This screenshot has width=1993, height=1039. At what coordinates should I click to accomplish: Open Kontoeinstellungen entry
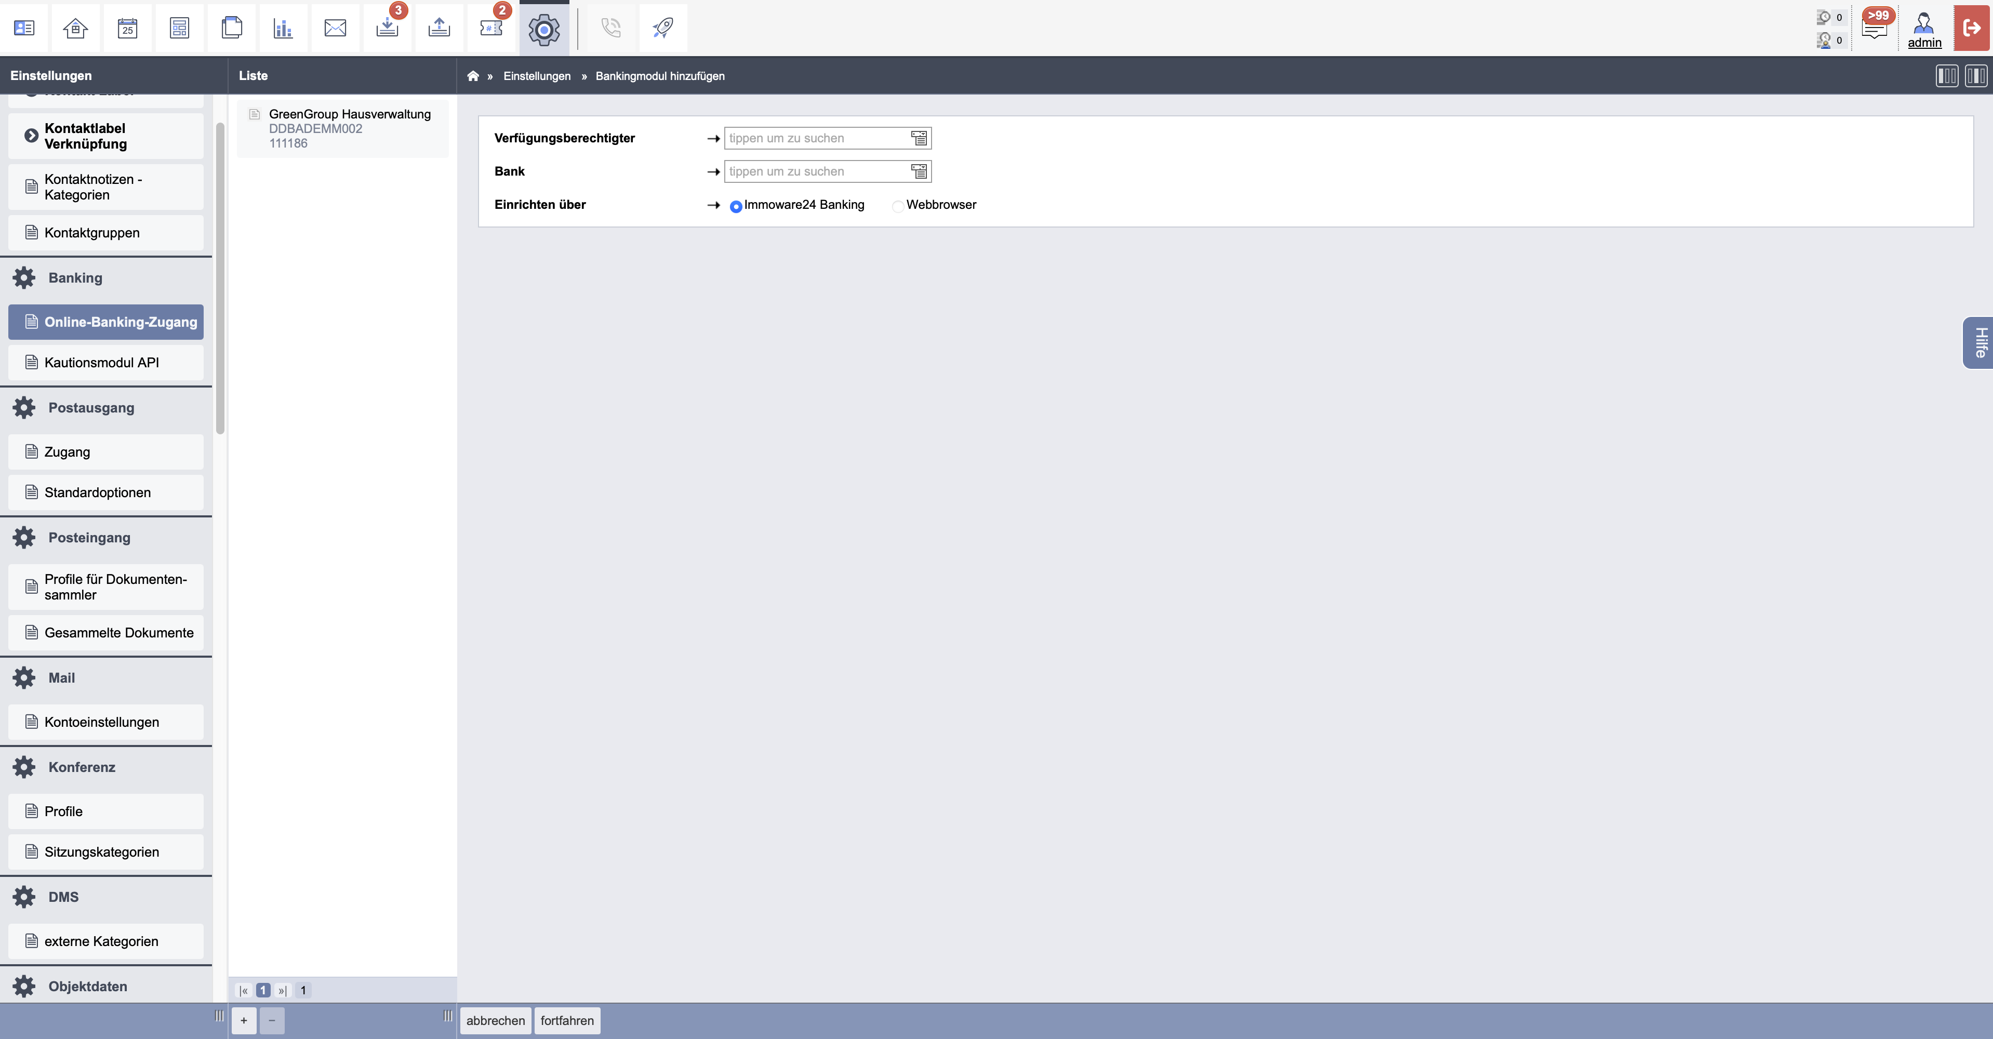tap(106, 722)
